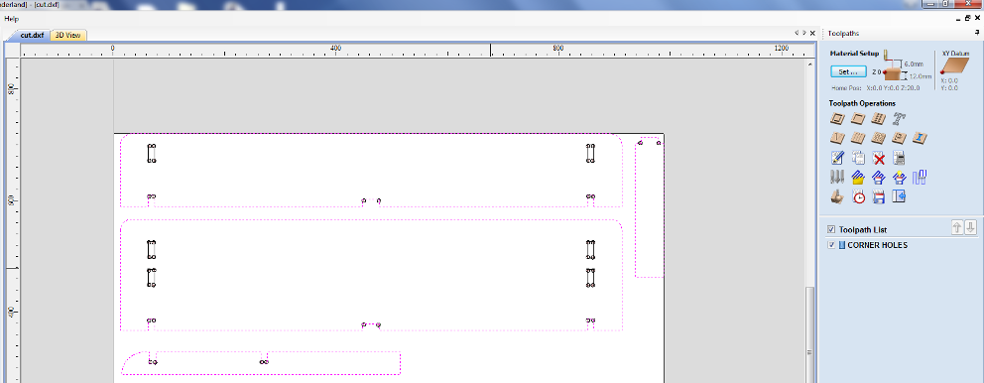This screenshot has width=984, height=383.
Task: Open the Fluting toolpath icon
Action: [x=858, y=138]
